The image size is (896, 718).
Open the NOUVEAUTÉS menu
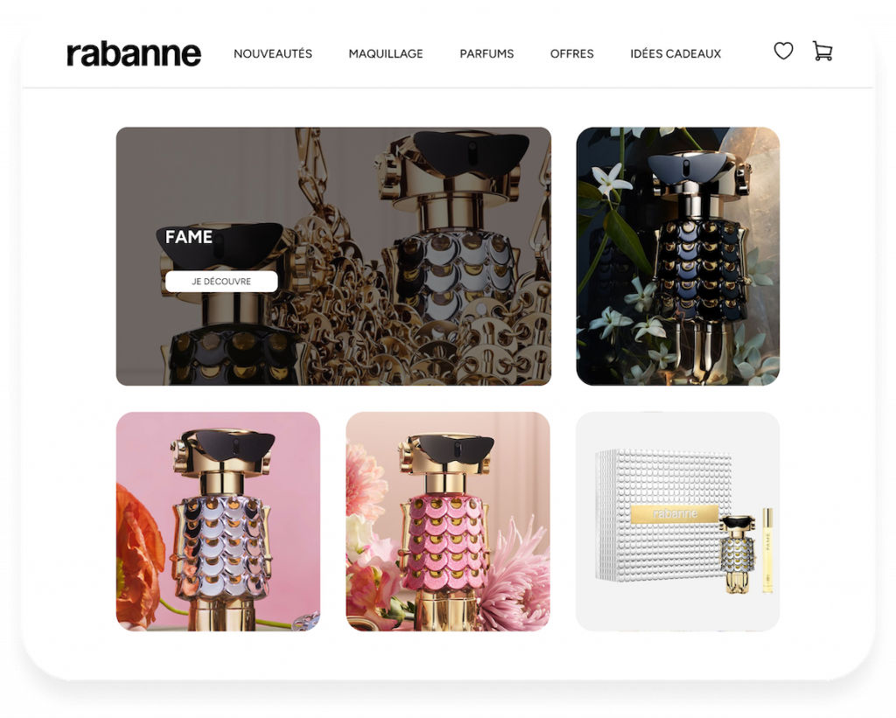point(273,53)
